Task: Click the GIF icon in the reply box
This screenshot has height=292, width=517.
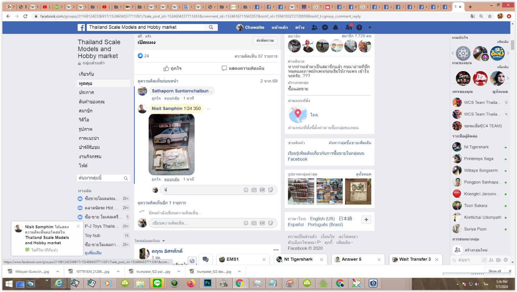Action: point(262,190)
